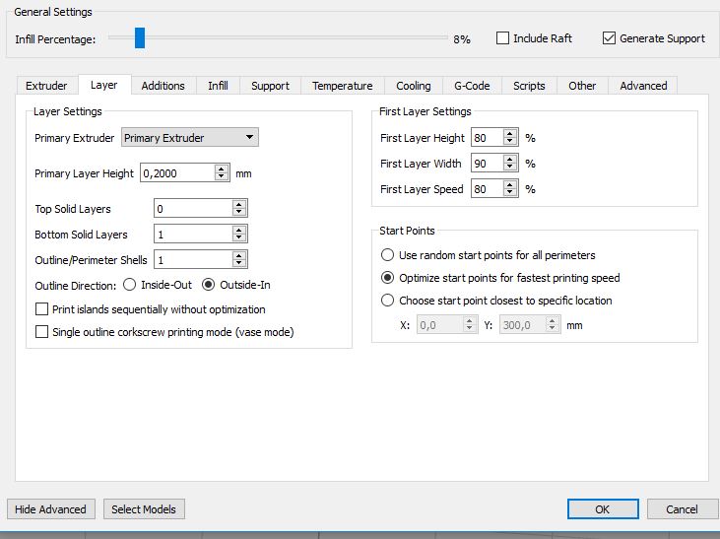Click the Primary Layer Height input field
The image size is (720, 539).
coord(176,173)
